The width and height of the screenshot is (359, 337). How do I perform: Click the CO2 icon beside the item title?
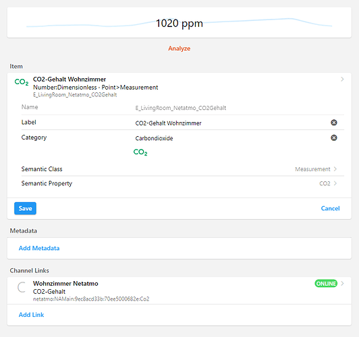[22, 82]
